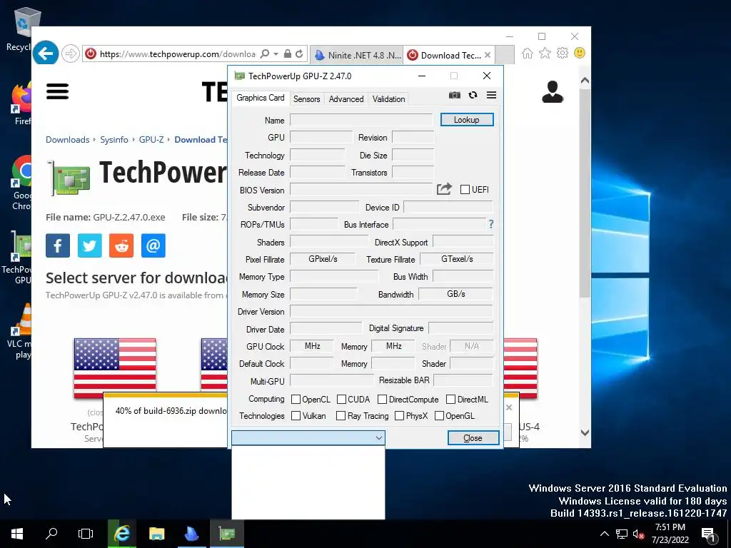Toggle the Ray Tracing checkbox
Image resolution: width=731 pixels, height=548 pixels.
[x=341, y=415]
